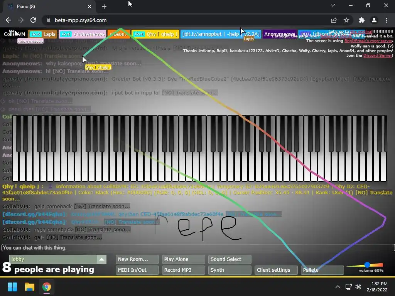Open the network tray icon
The width and height of the screenshot is (395, 296).
click(x=349, y=287)
